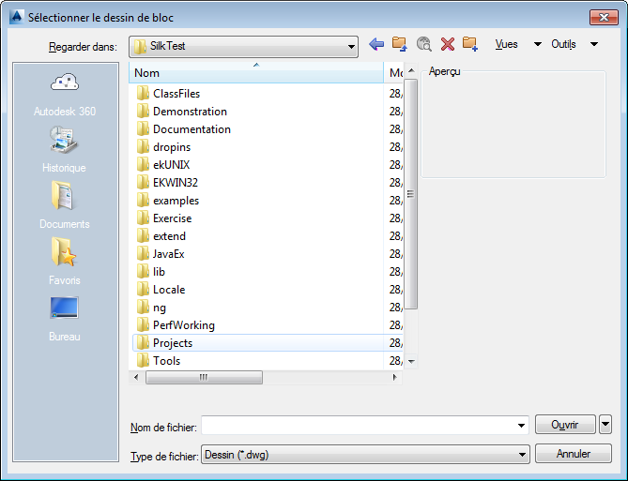Click the Annuler button

click(x=574, y=454)
